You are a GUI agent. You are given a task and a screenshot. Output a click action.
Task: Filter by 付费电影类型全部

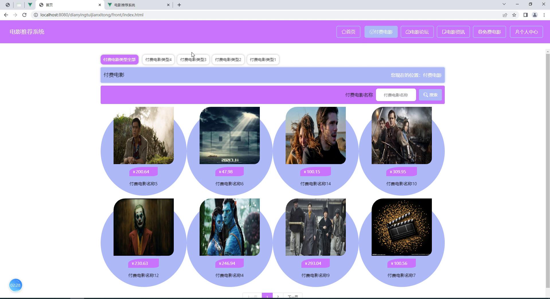[x=120, y=60]
